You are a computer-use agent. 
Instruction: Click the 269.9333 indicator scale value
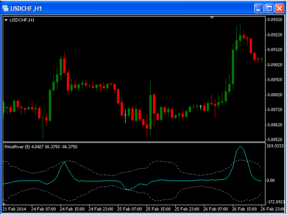coord(275,146)
